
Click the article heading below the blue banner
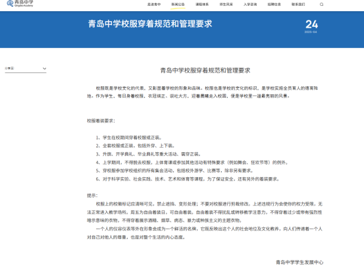pyautogui.click(x=205, y=70)
